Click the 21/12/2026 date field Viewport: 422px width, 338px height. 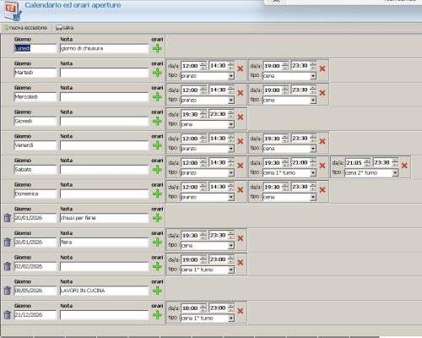pos(35,314)
